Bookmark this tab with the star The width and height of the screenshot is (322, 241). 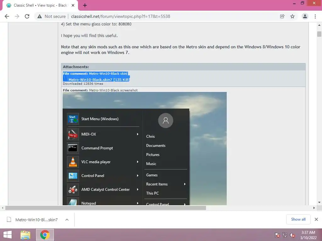coord(292,16)
